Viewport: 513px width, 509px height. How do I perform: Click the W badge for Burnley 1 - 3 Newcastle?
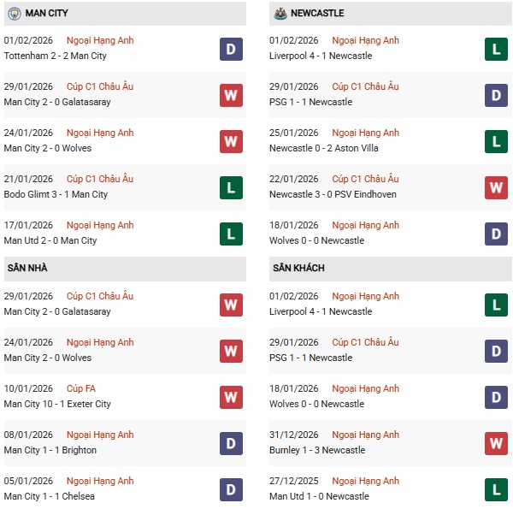coord(496,443)
